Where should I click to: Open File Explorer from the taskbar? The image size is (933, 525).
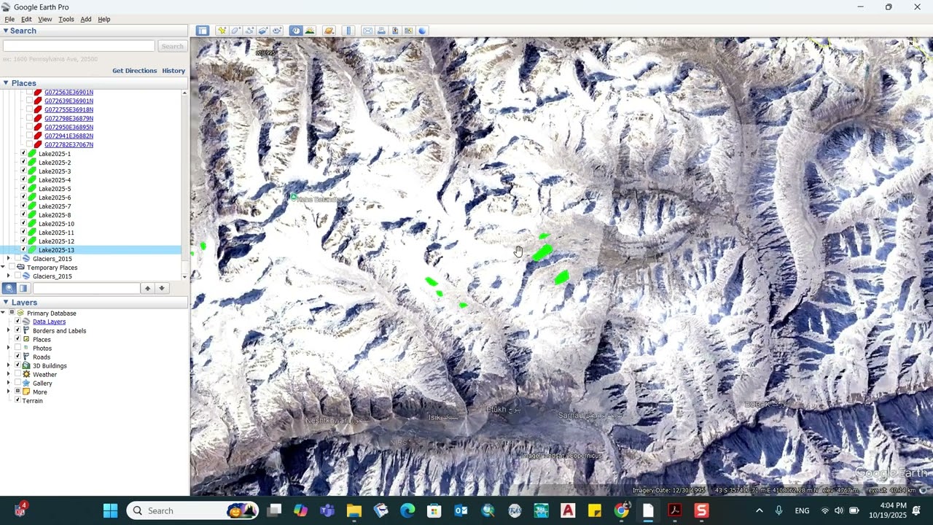coord(354,510)
